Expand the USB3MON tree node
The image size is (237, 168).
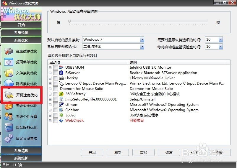point(50,67)
